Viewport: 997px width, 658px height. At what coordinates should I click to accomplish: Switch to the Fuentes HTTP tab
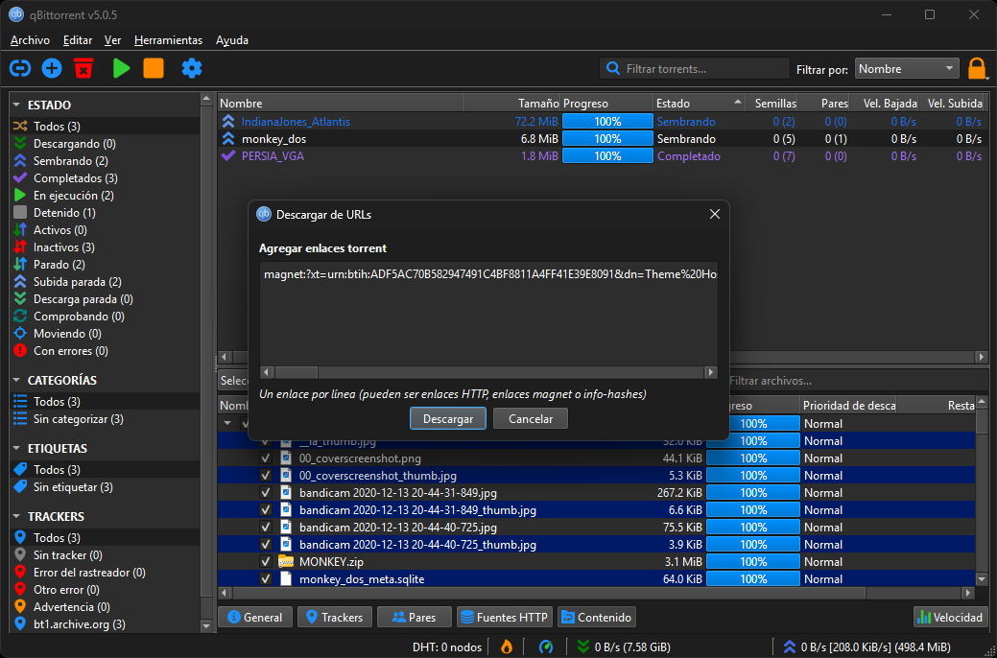point(503,618)
